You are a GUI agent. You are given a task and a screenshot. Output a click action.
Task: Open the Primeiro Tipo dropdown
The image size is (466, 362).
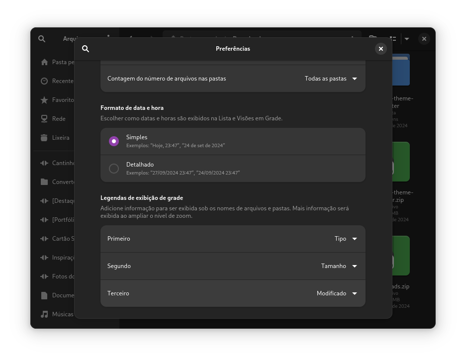tap(346, 239)
